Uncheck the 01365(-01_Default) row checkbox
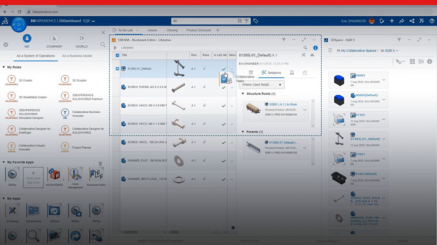This screenshot has height=245, width=437. click(117, 69)
